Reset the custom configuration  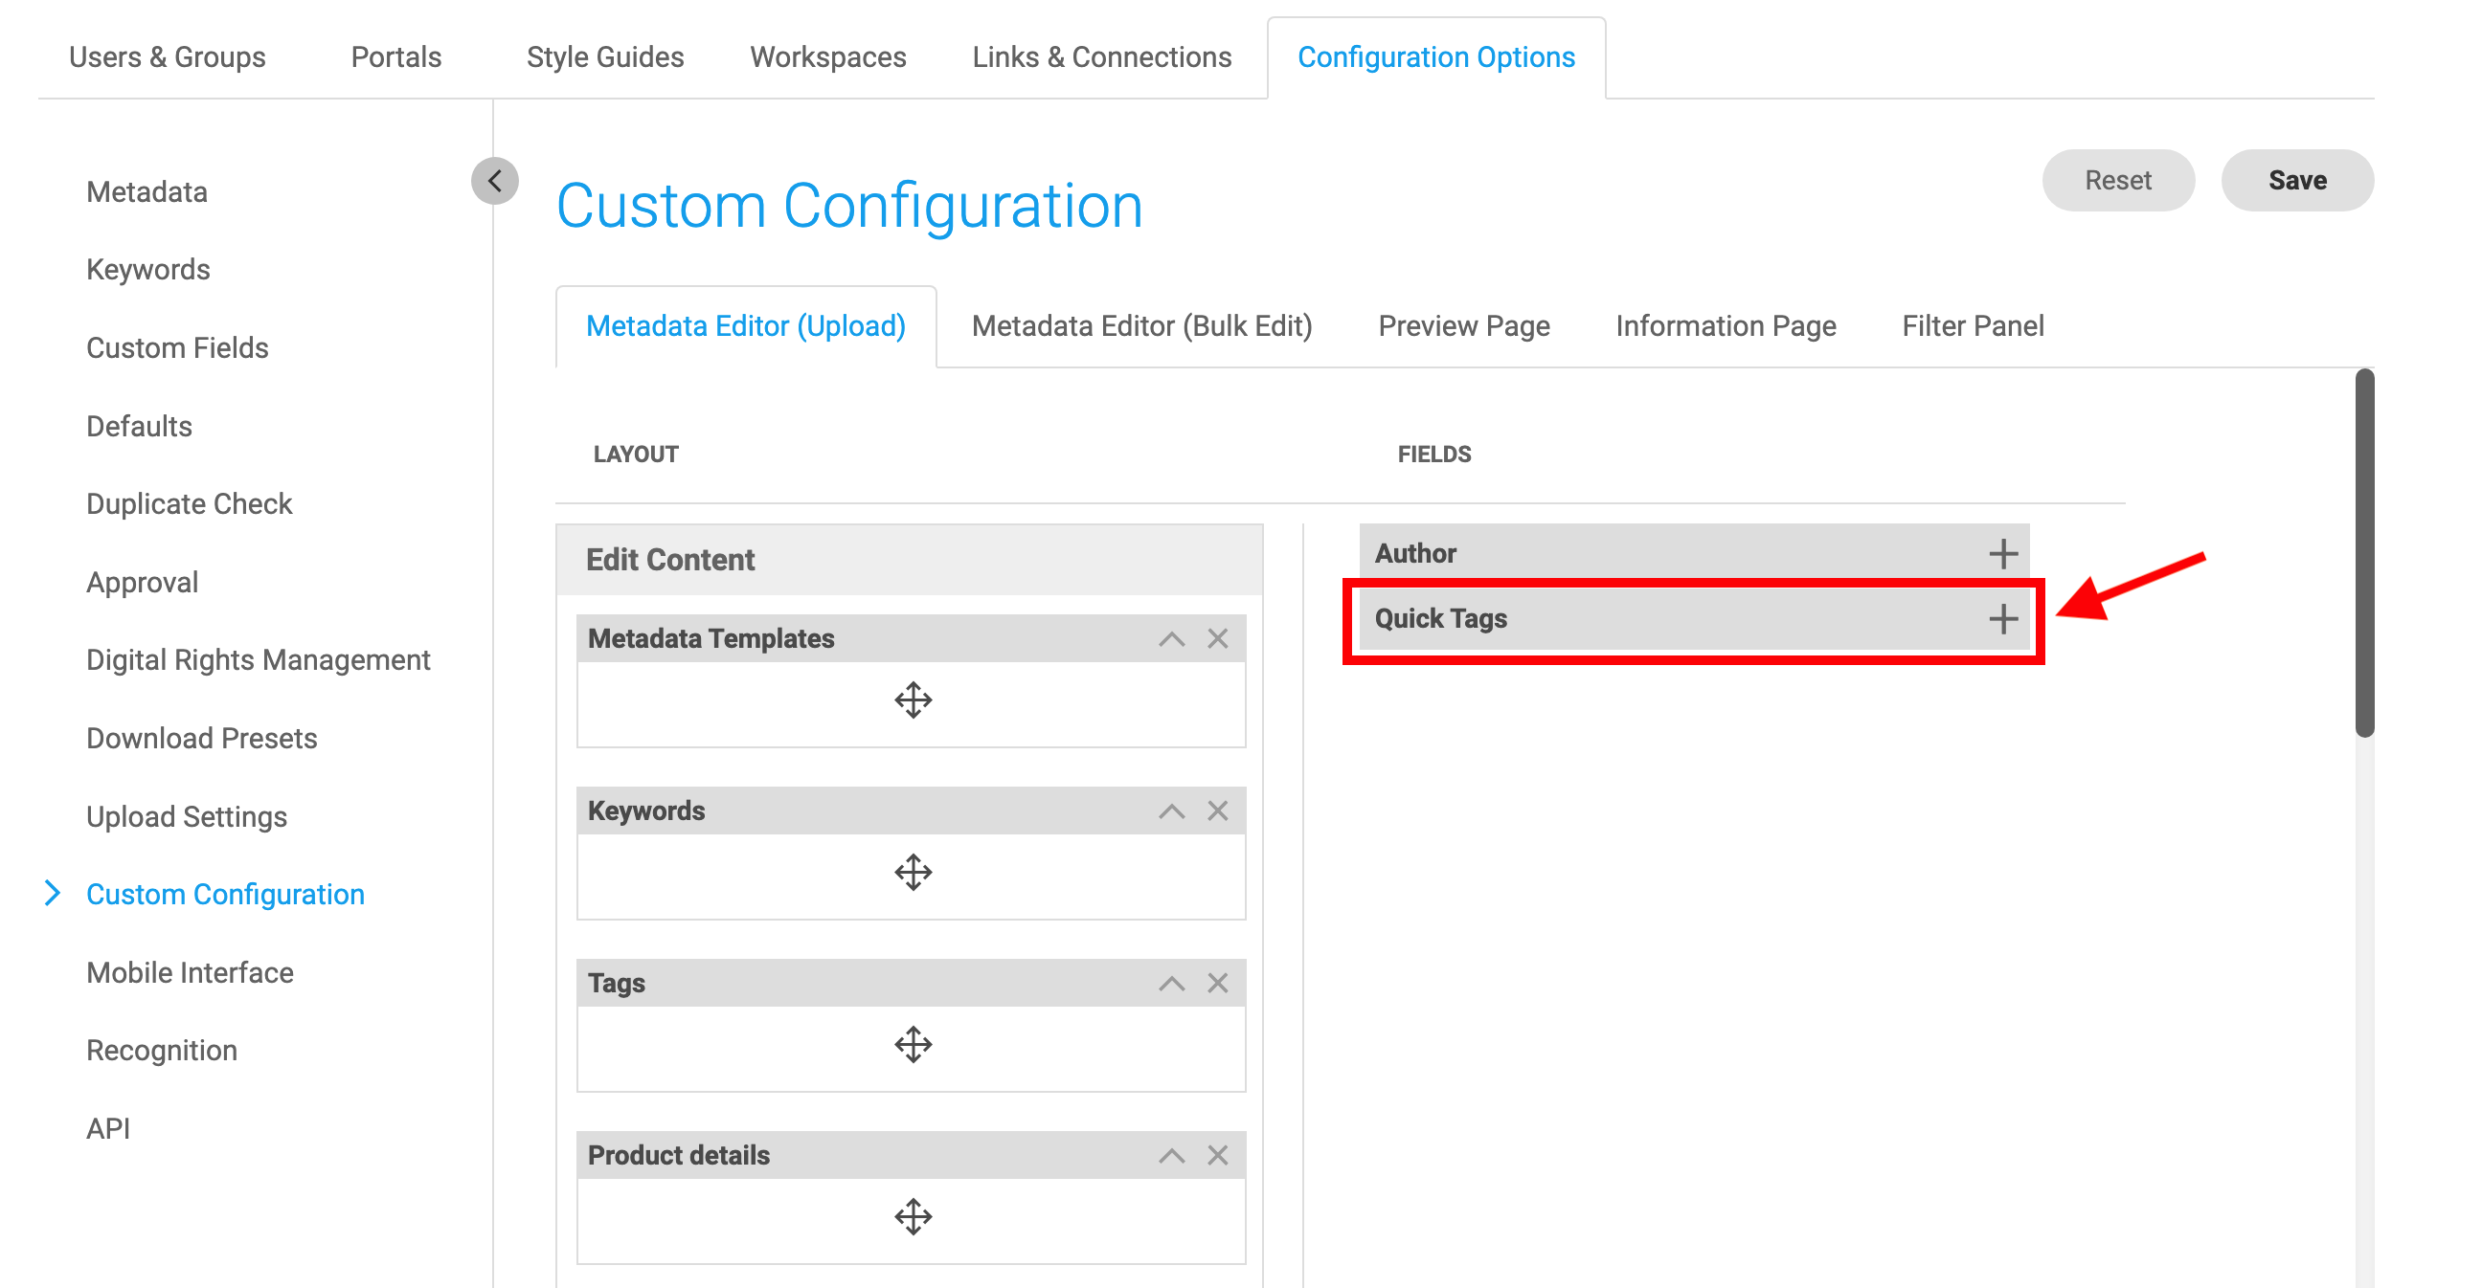(x=2118, y=180)
